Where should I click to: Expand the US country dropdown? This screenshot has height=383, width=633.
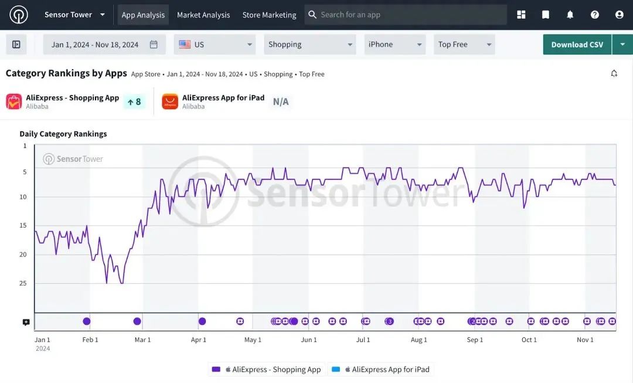[215, 45]
